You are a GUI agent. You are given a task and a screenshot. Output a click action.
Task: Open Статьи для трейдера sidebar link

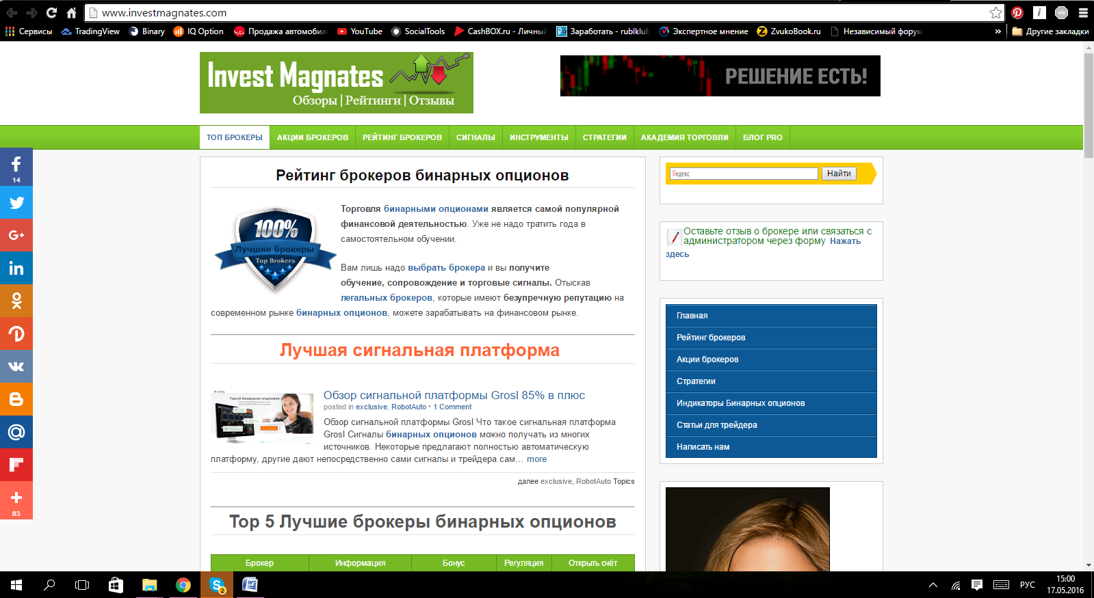pyautogui.click(x=771, y=425)
